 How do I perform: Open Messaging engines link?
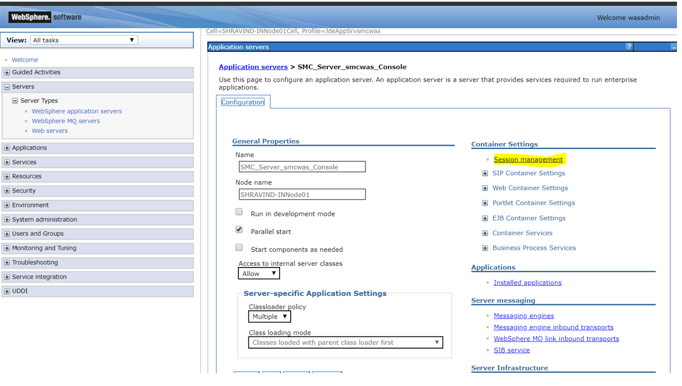click(524, 316)
